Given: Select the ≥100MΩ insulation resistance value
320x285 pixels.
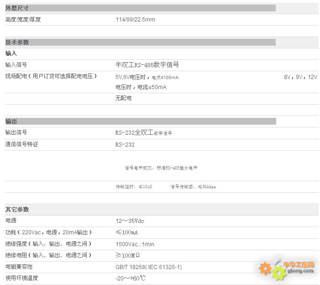Looking at the screenshot, I should [x=127, y=255].
